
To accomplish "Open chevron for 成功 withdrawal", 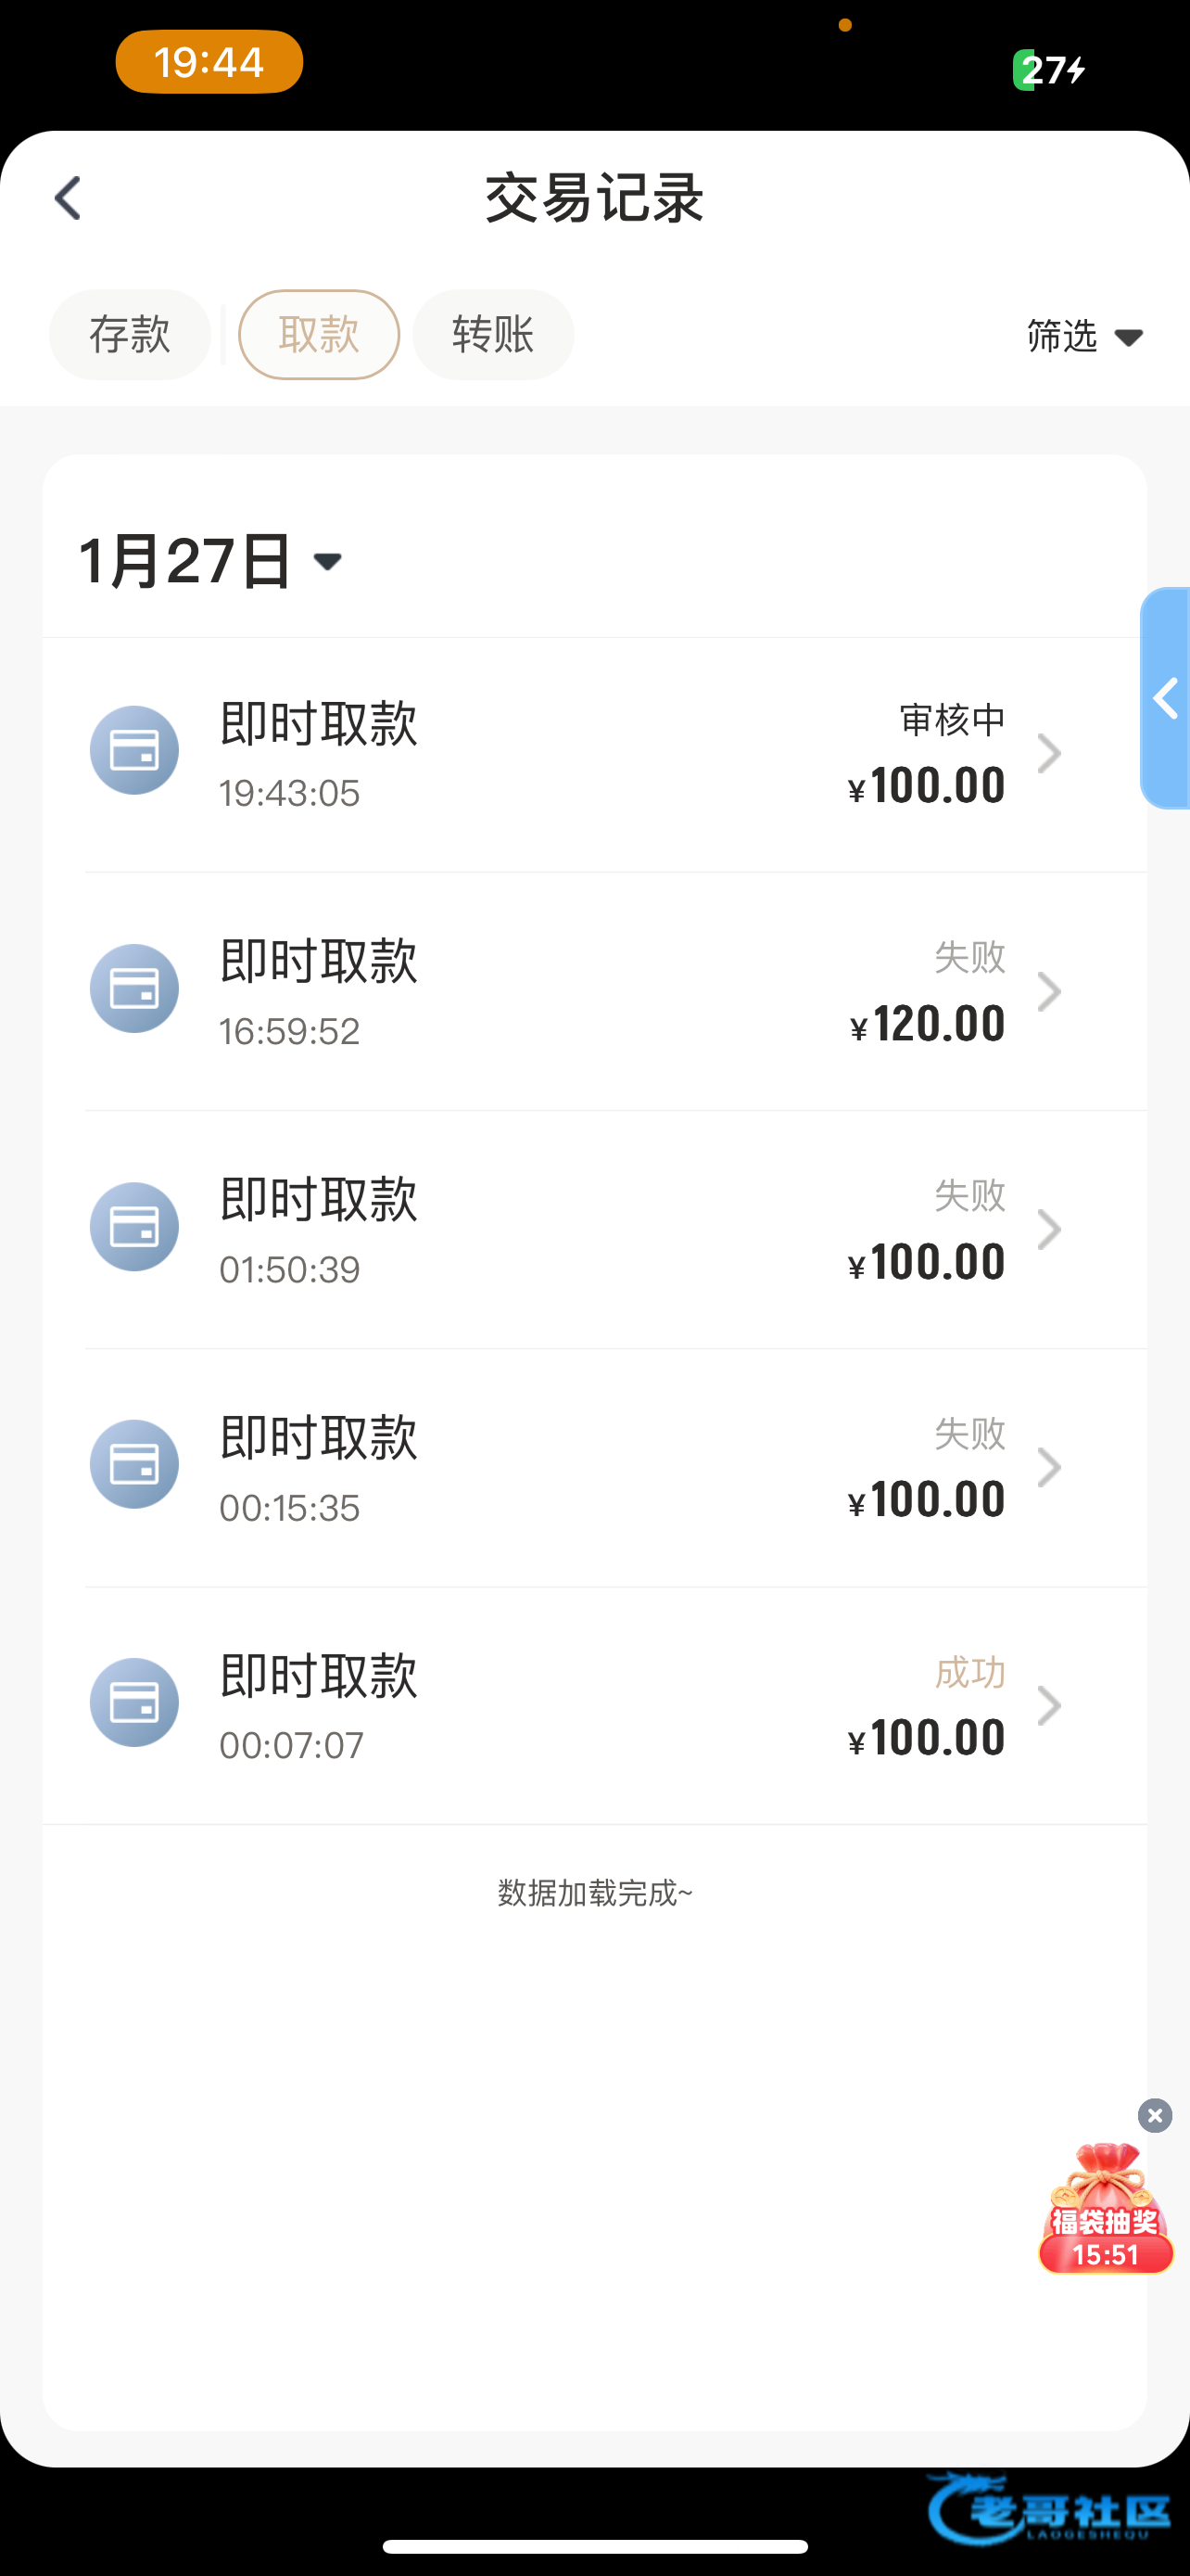I will click(x=1048, y=1705).
